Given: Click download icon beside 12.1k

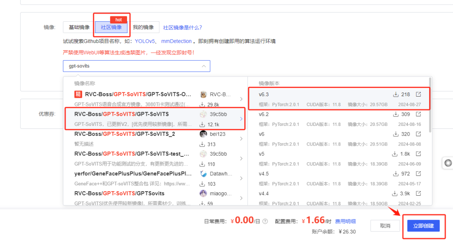Looking at the screenshot, I should pyautogui.click(x=202, y=124).
